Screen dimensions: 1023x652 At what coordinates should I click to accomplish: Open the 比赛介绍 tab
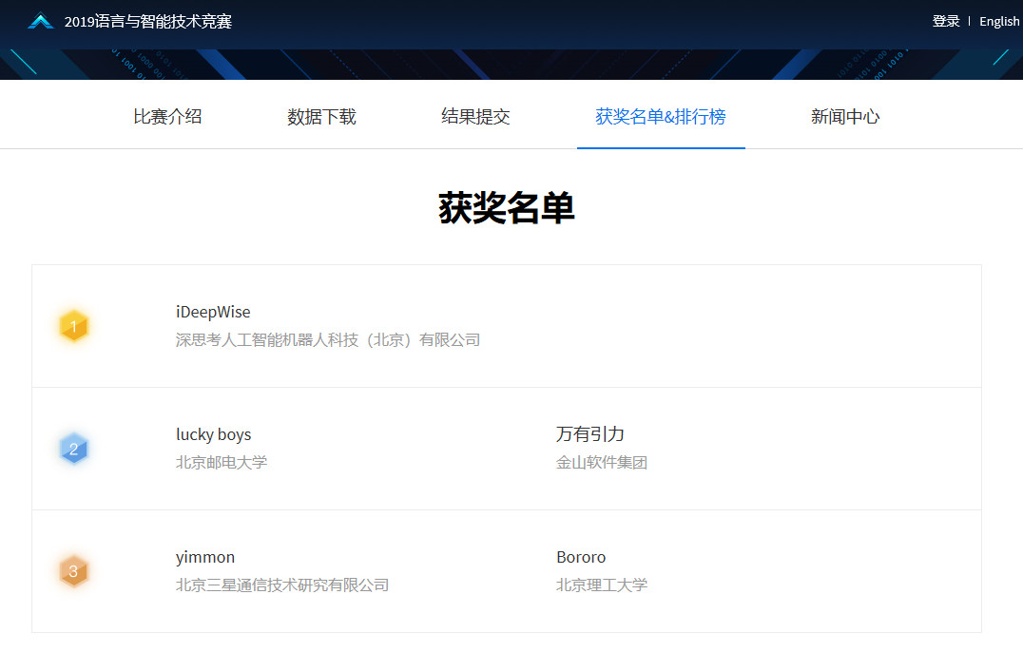(167, 117)
